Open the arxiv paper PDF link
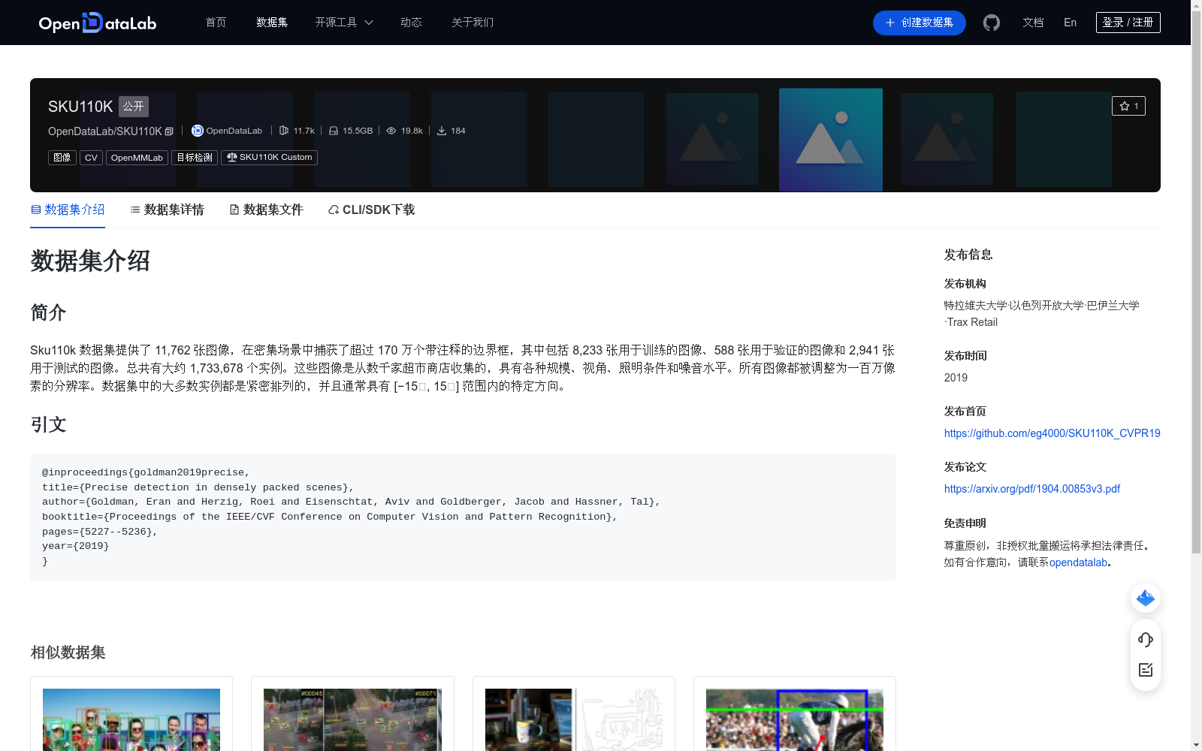The width and height of the screenshot is (1202, 751). click(x=1031, y=488)
